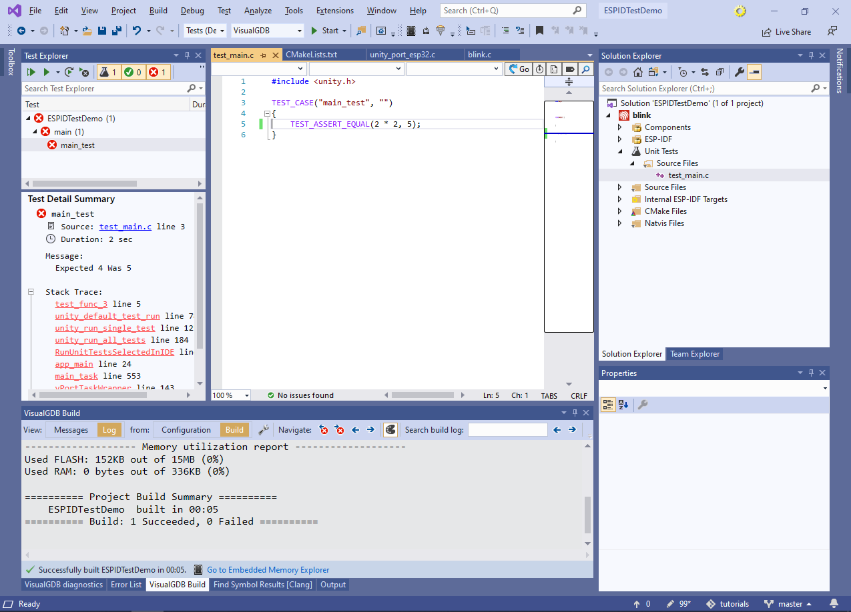The image size is (851, 612).
Task: Collapse all items in Solution Explorer
Action: pos(720,72)
